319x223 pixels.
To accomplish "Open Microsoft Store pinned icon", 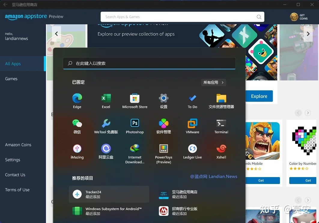I will [x=135, y=101].
